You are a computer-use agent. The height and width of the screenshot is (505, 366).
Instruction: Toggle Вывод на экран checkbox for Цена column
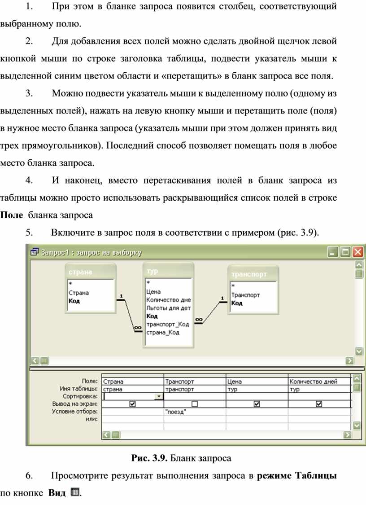tap(257, 404)
